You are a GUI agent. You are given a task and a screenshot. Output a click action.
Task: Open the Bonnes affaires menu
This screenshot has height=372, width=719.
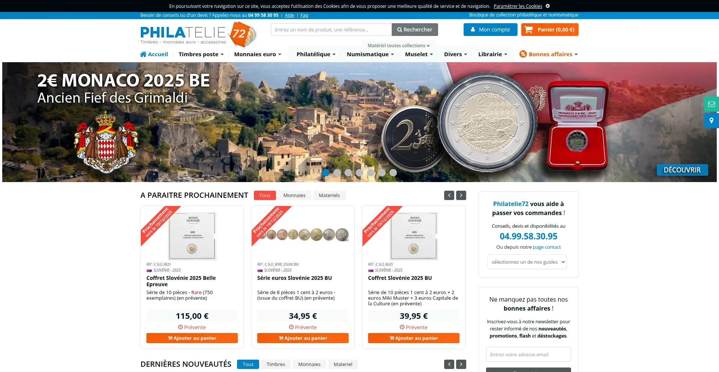(x=549, y=54)
